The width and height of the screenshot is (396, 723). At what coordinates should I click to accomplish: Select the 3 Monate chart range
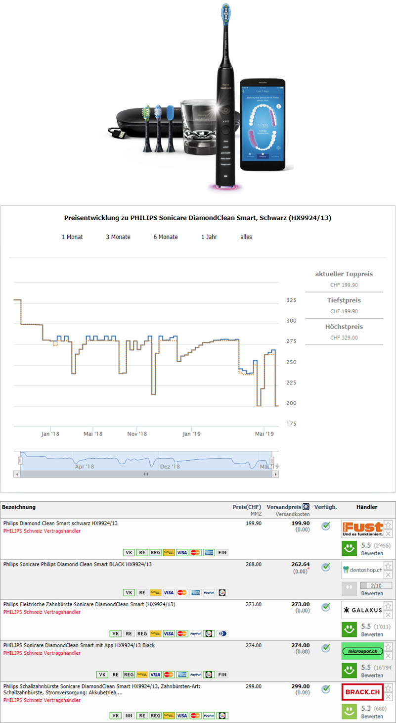[x=118, y=237]
